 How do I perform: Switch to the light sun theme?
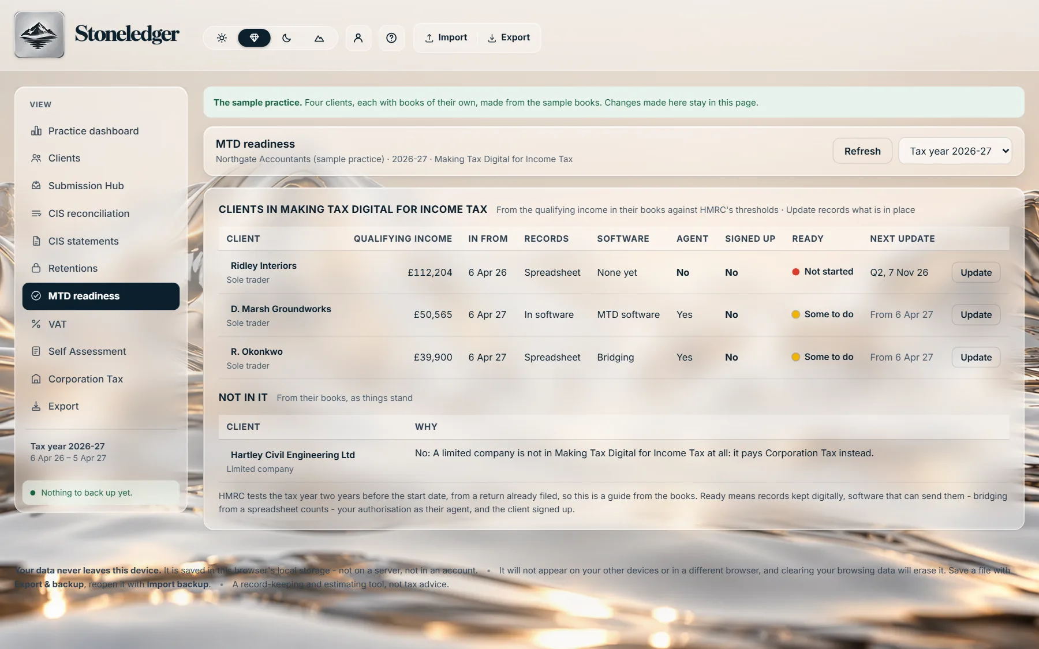[222, 38]
